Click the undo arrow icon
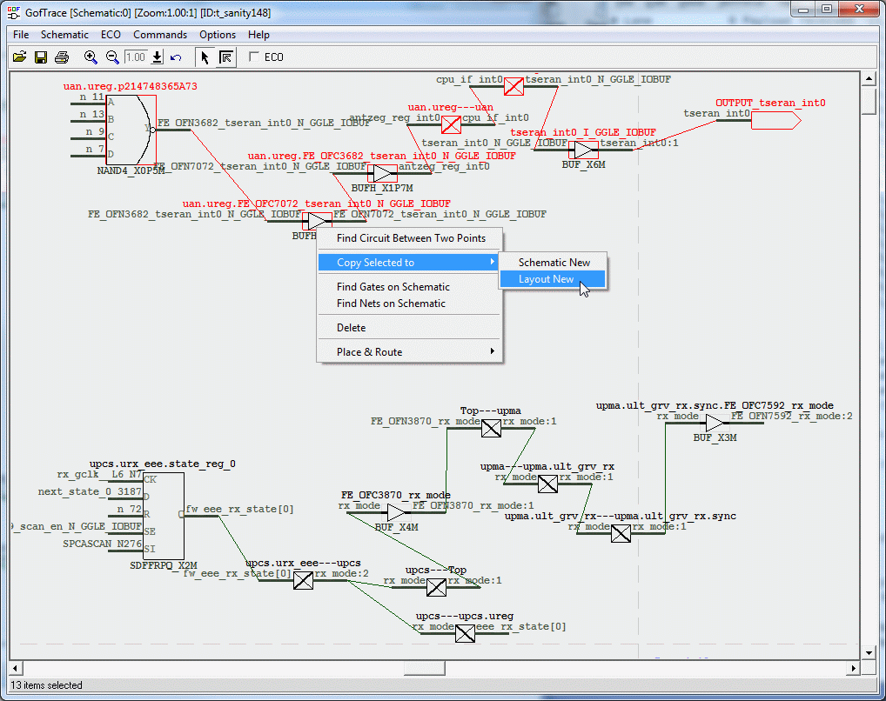This screenshot has width=886, height=701. pyautogui.click(x=176, y=57)
